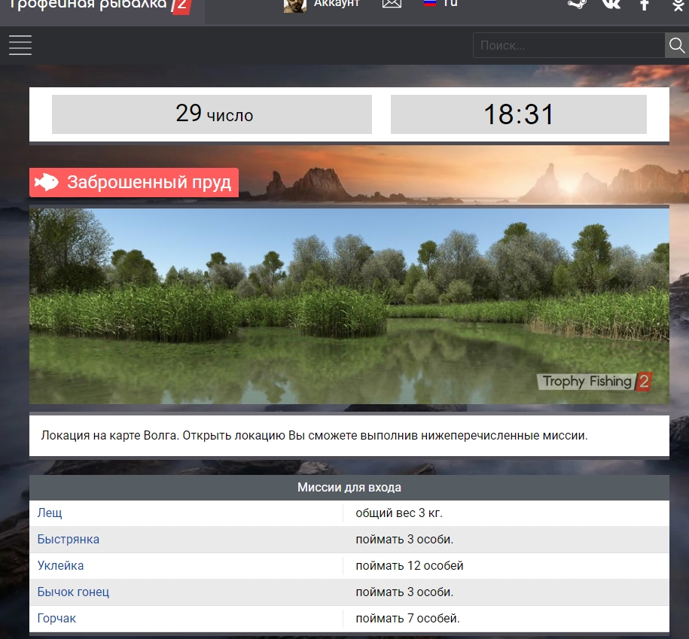Screen dimensions: 689x639
Task: Open the Russian flag language selector
Action: coord(431,3)
